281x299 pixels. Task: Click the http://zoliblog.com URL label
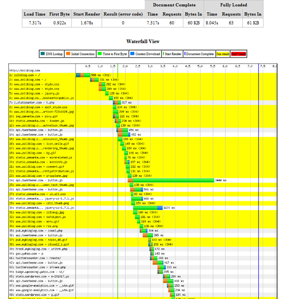click(x=25, y=70)
